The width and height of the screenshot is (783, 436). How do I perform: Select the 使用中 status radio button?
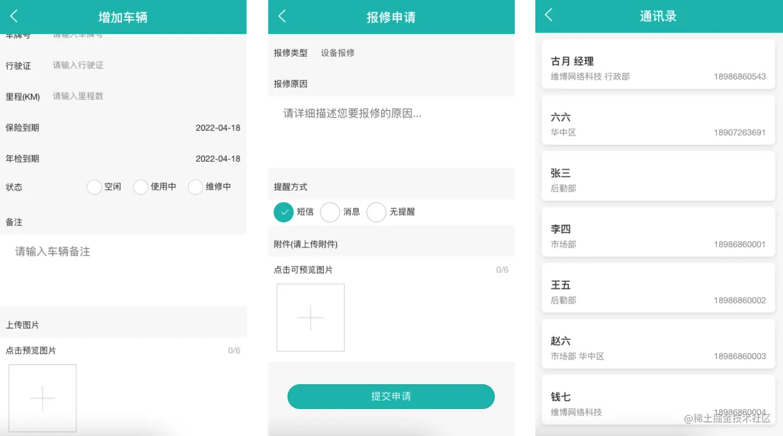141,187
